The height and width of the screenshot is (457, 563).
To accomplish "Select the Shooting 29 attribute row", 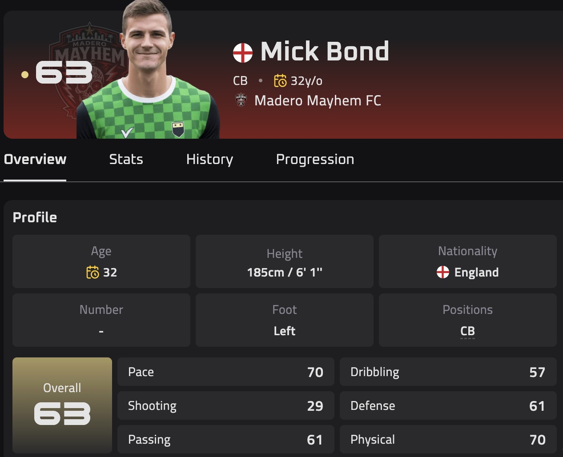I will click(226, 405).
